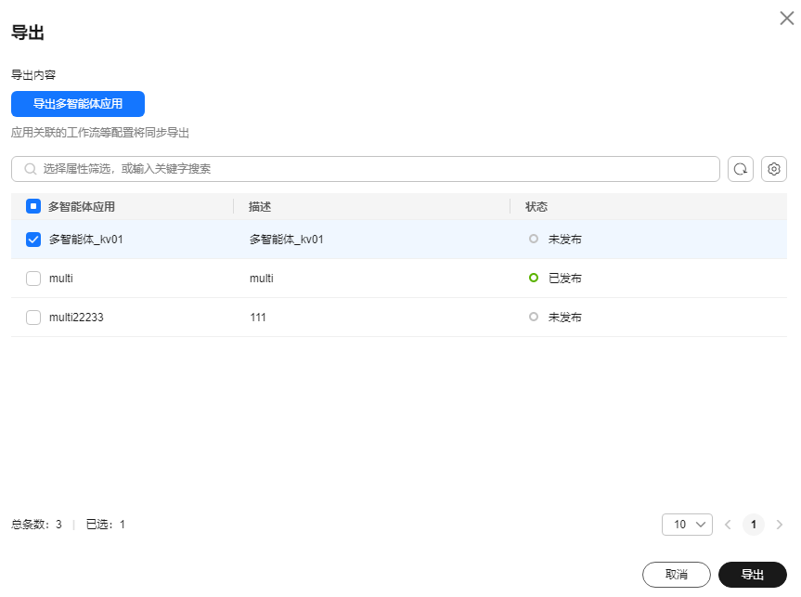Go to the next page arrow

click(x=779, y=525)
